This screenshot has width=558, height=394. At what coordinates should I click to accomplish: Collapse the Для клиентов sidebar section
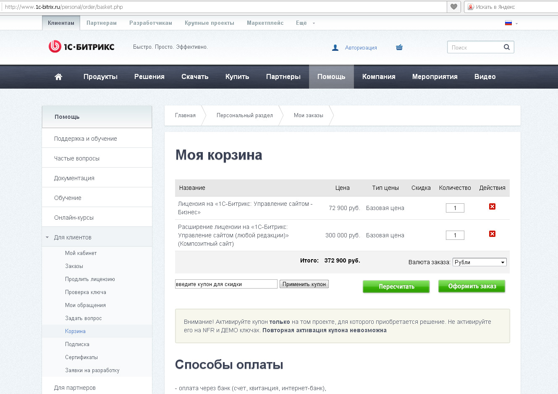[47, 237]
